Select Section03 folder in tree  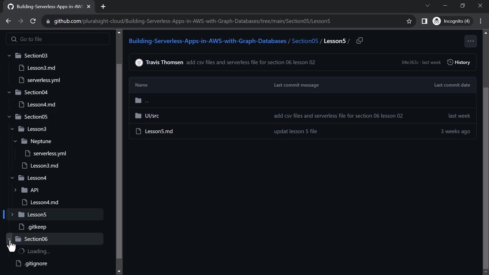[36, 56]
